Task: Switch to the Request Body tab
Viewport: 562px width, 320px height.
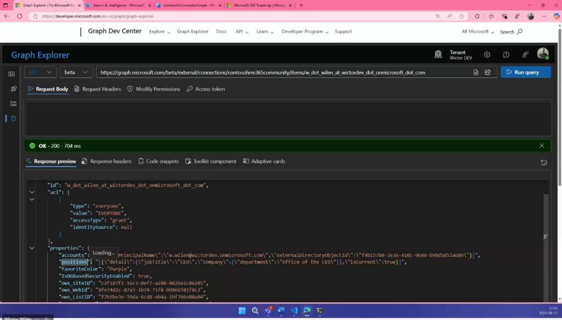Action: pyautogui.click(x=48, y=89)
